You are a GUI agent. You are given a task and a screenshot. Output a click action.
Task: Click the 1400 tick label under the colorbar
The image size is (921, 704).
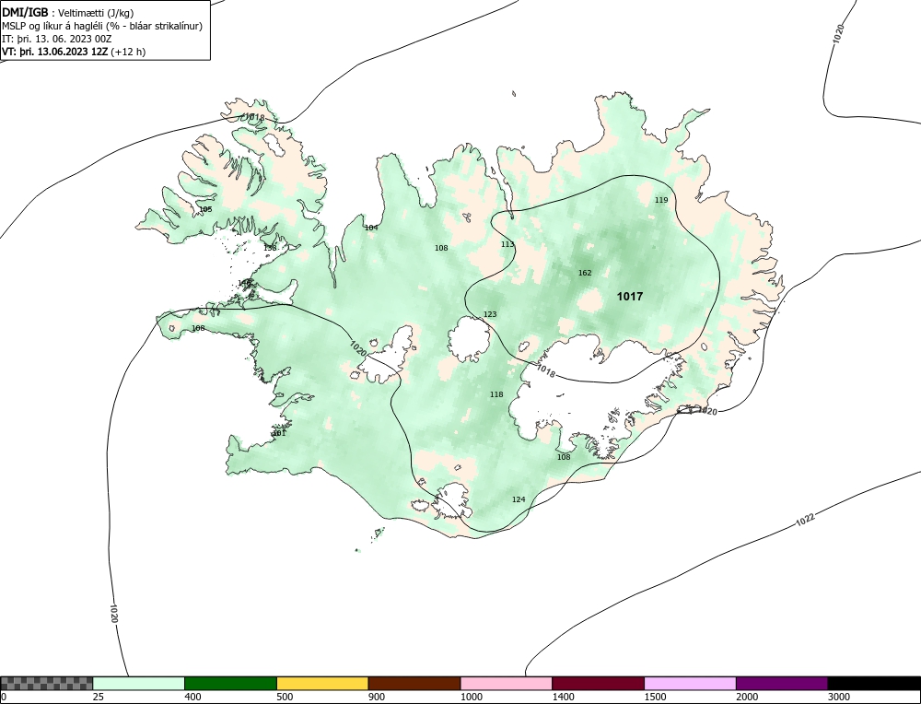pos(563,697)
